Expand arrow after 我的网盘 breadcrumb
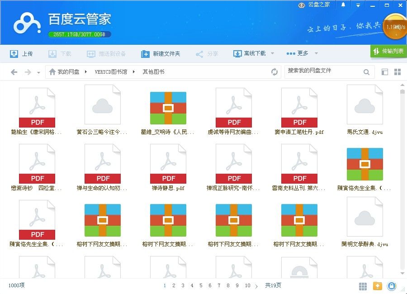407x294 pixels. [x=85, y=71]
